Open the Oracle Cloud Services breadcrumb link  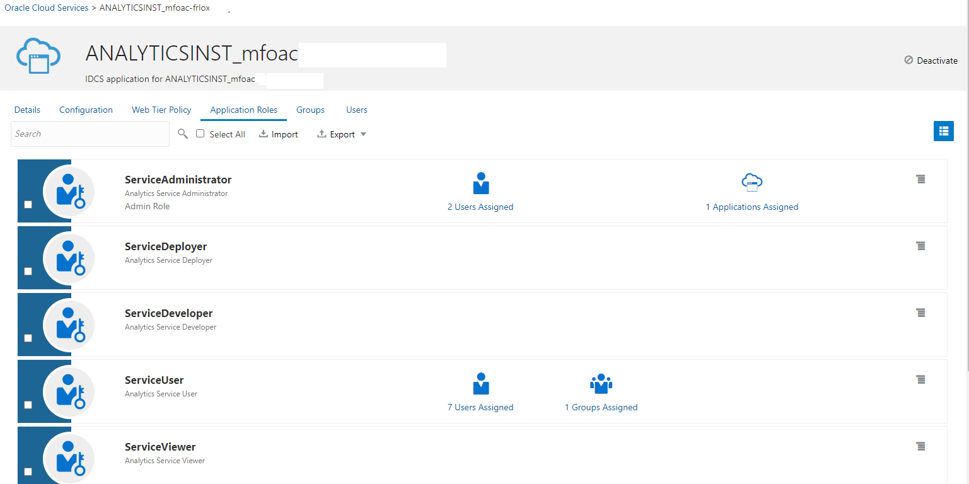tap(47, 8)
